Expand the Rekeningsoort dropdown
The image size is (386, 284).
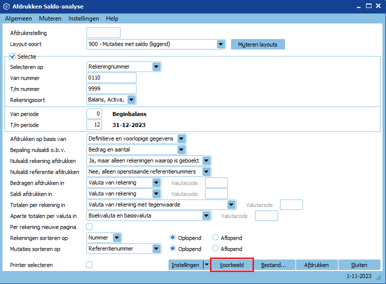pyautogui.click(x=131, y=99)
